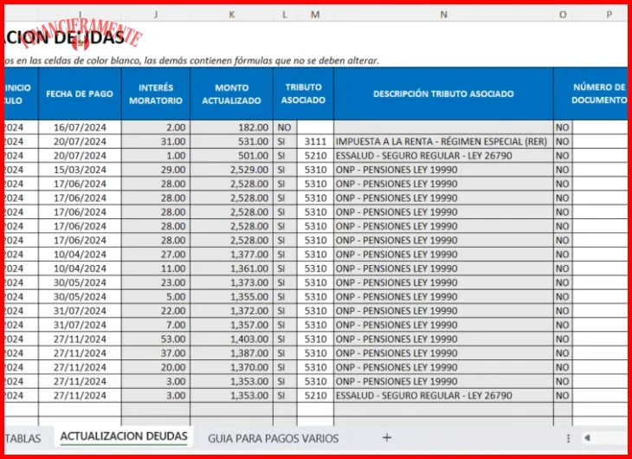The image size is (632, 459).
Task: Click the FECHA DE PAGO header cell
Action: (x=80, y=94)
